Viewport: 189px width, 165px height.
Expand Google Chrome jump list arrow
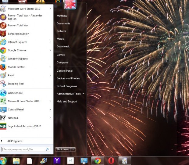point(50,50)
